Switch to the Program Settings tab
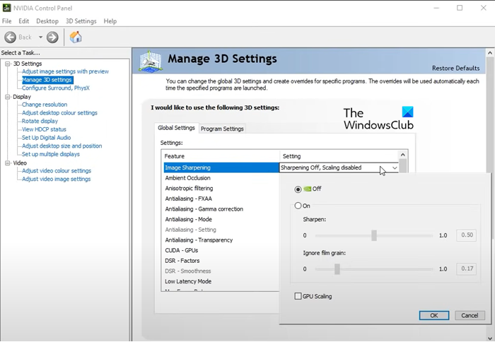Image resolution: width=495 pixels, height=342 pixels. (x=222, y=129)
